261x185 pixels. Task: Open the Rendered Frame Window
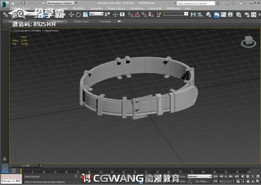point(254,15)
